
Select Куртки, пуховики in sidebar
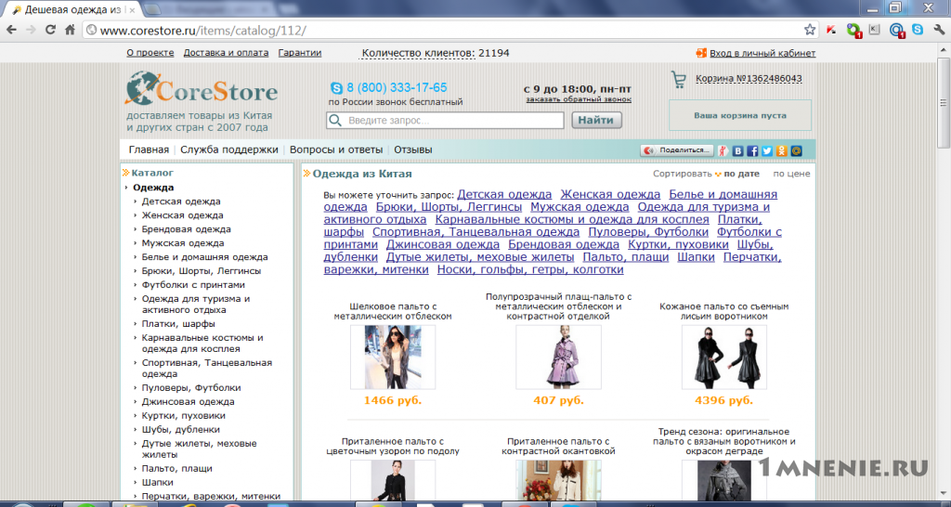pos(184,416)
